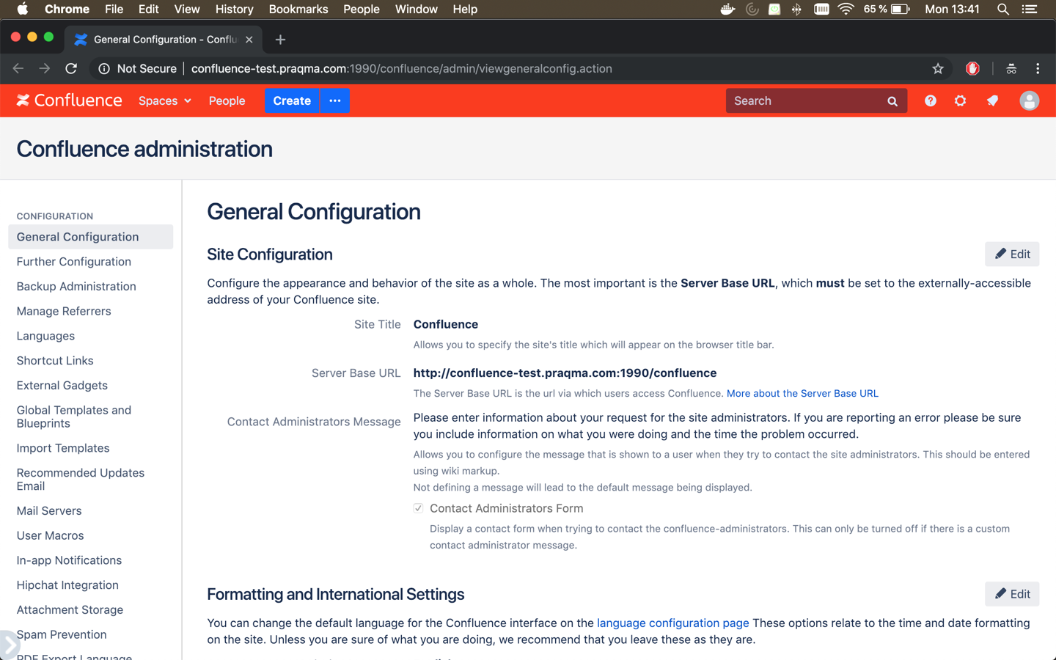Follow the language configuration page link
The image size is (1056, 660).
pyautogui.click(x=672, y=623)
